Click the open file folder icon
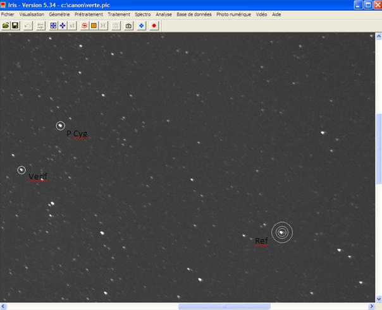The image size is (382, 310). coord(6,25)
